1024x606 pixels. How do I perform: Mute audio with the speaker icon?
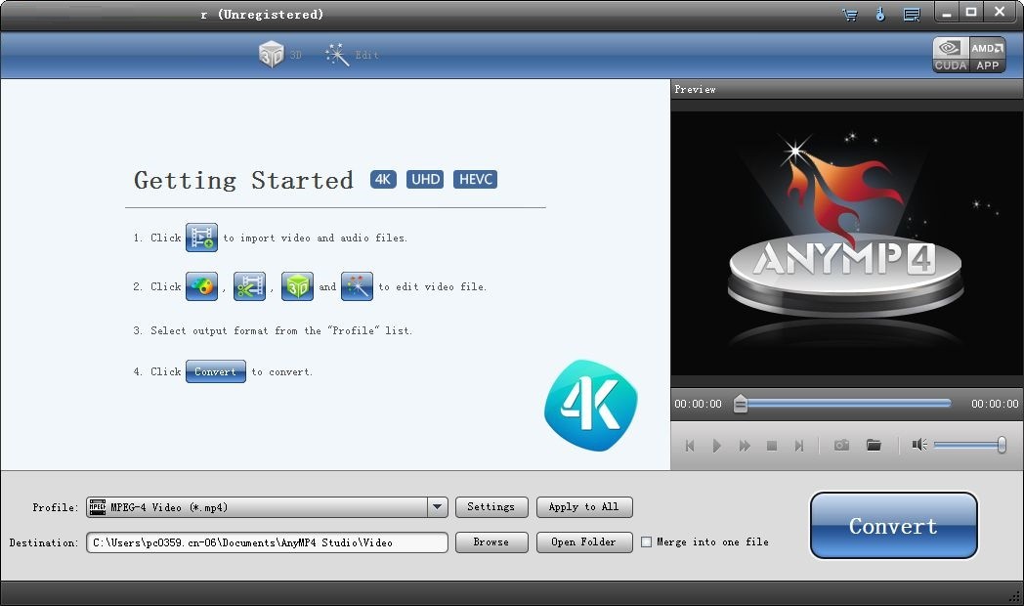pos(919,445)
